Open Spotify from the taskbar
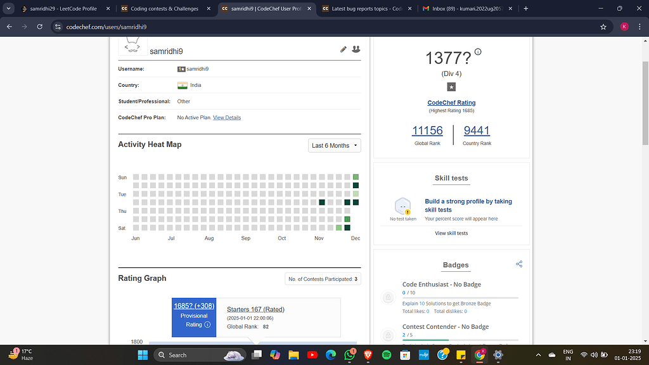649x365 pixels. (x=387, y=355)
